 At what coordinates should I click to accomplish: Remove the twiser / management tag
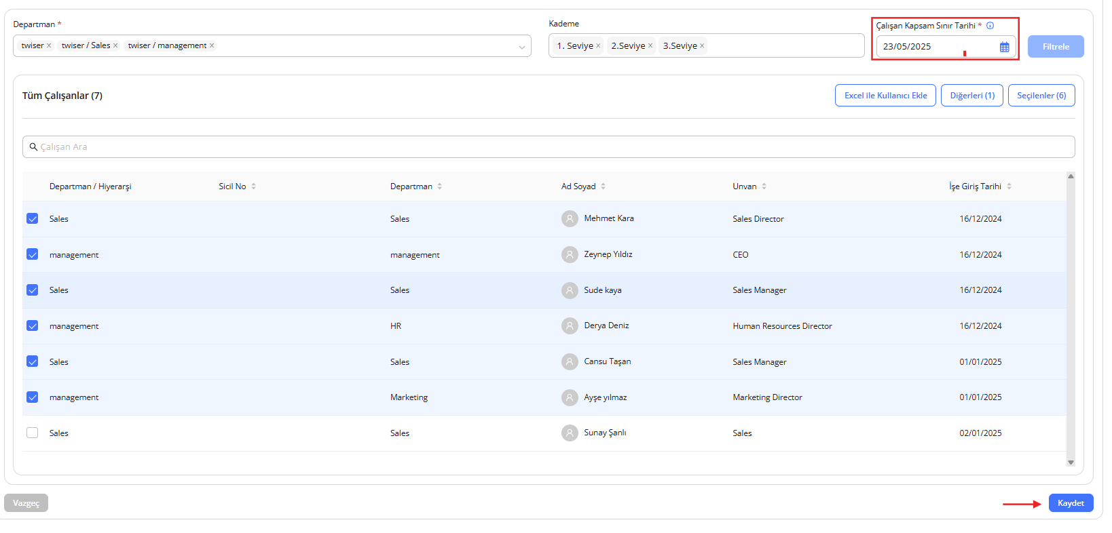click(x=212, y=45)
